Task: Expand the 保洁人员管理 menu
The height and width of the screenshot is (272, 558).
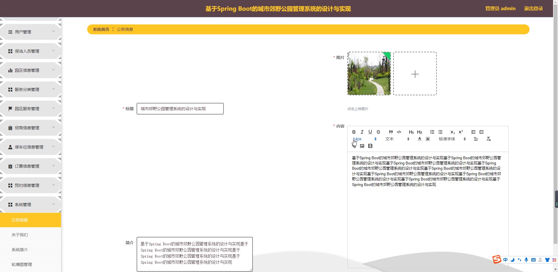Action: click(x=31, y=51)
